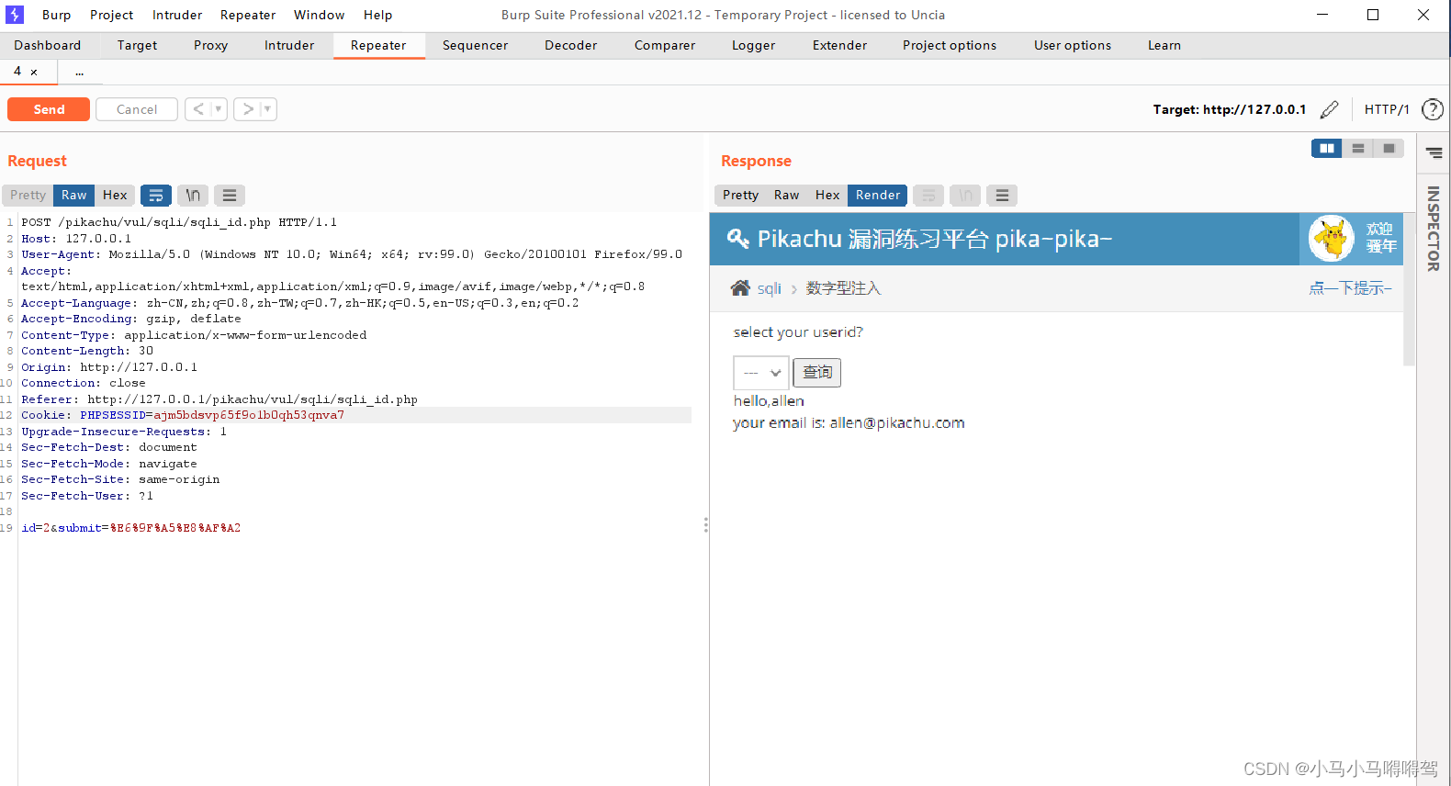Toggle response word wrap icon
Image resolution: width=1451 pixels, height=786 pixels.
point(928,196)
